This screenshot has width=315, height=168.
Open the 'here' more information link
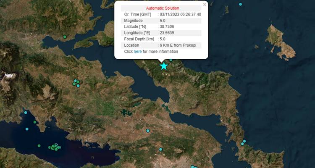click(138, 51)
